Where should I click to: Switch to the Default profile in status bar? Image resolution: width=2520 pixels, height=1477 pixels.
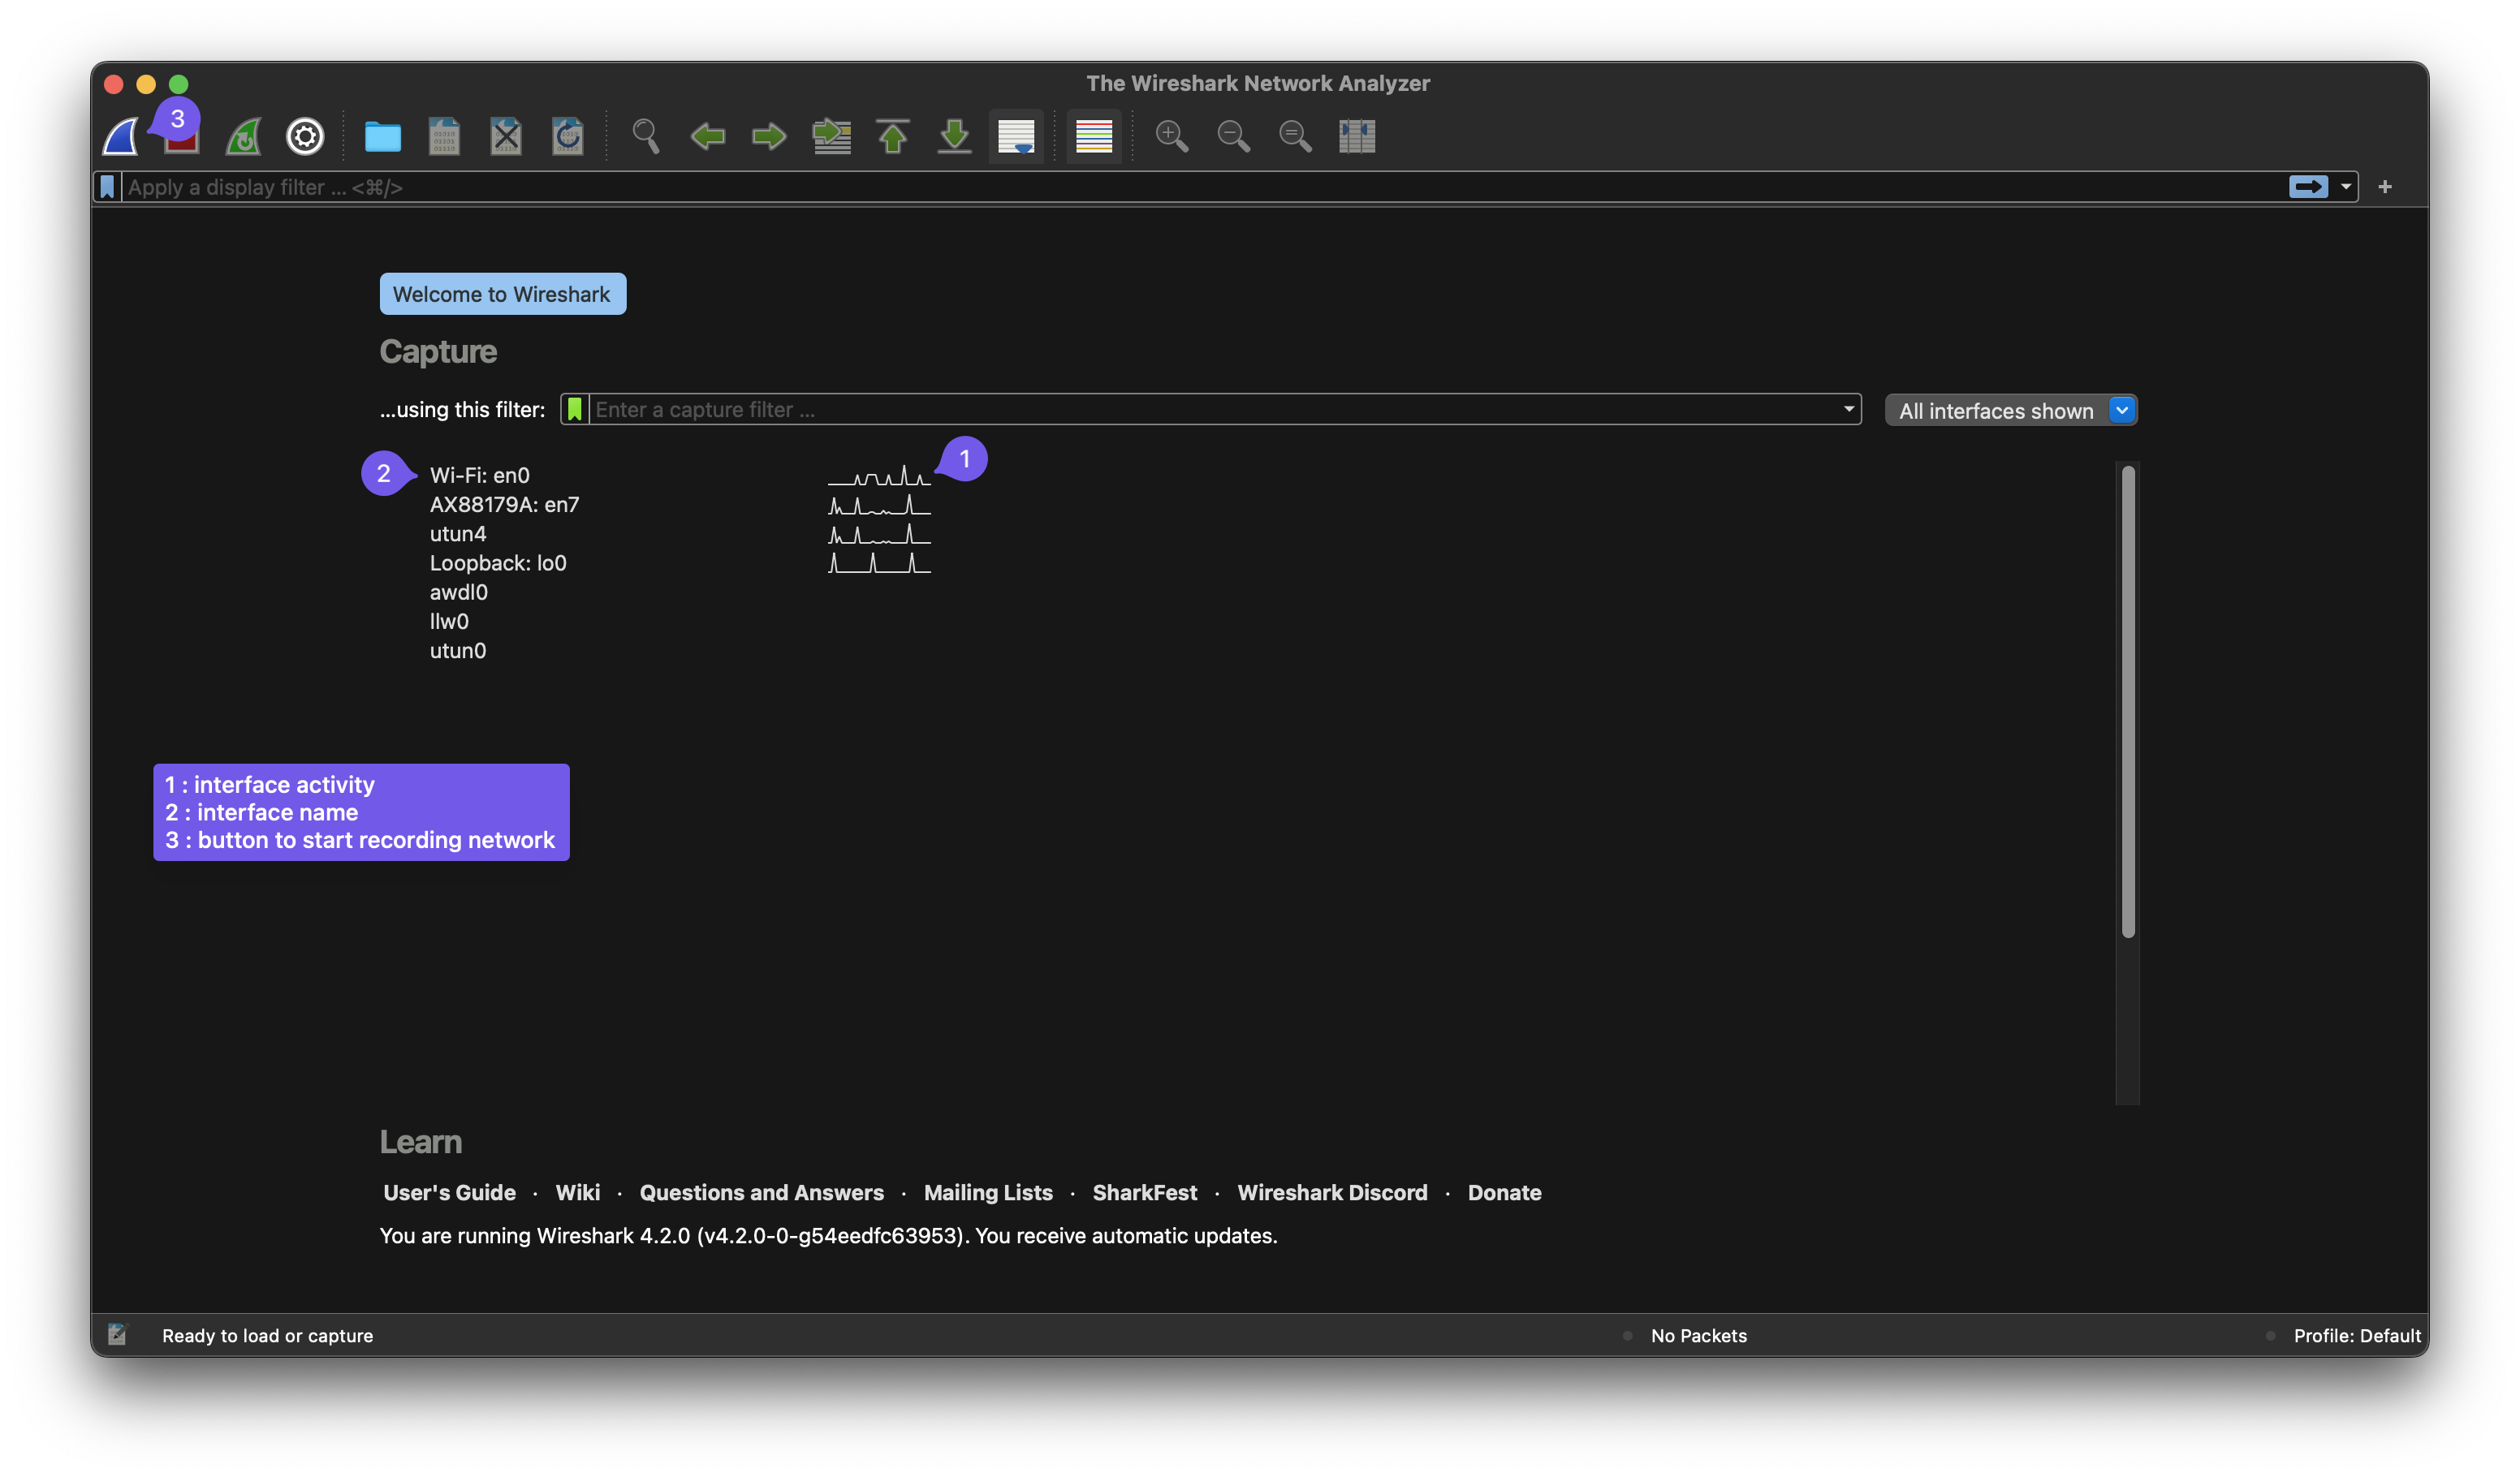coord(2358,1335)
